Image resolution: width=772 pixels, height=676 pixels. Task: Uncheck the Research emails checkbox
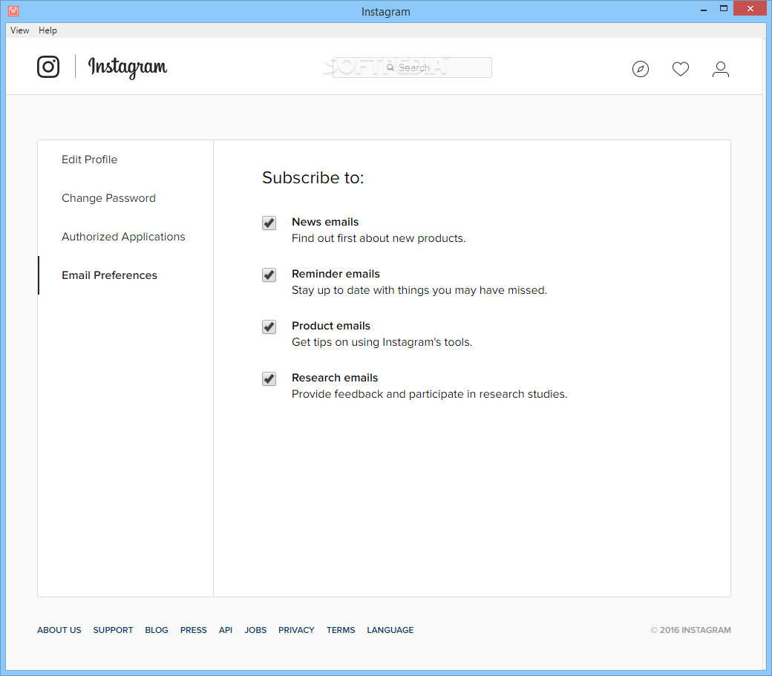269,379
